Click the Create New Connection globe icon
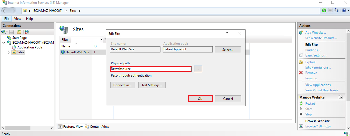Screen dimensions: 350x136 (3, 32)
